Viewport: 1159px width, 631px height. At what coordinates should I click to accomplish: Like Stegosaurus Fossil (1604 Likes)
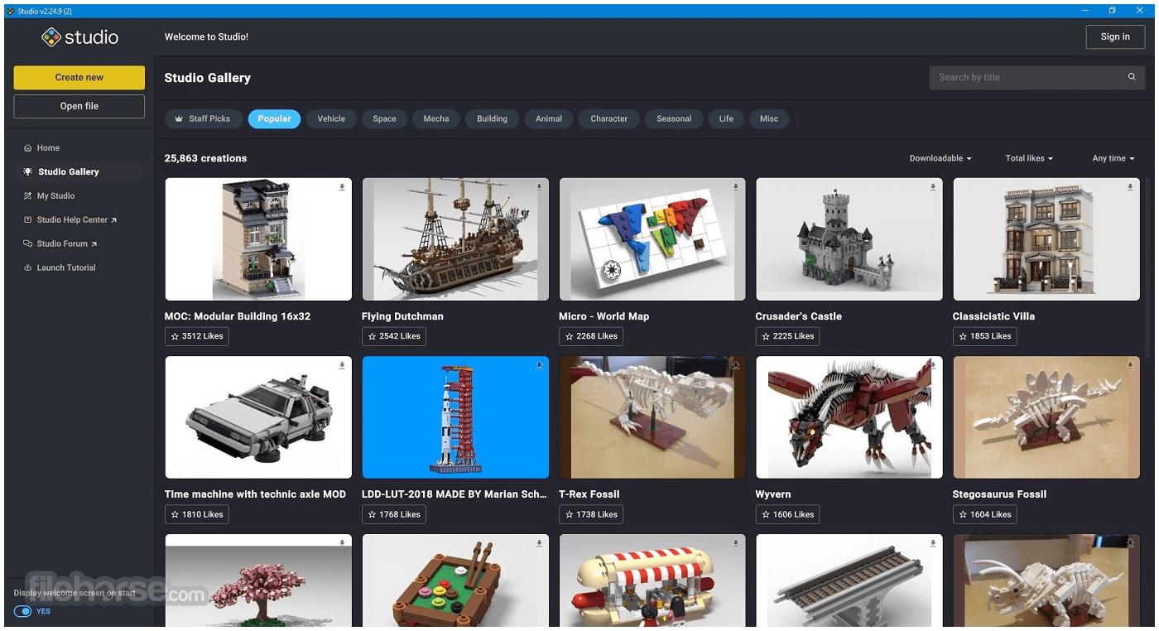pyautogui.click(x=985, y=514)
